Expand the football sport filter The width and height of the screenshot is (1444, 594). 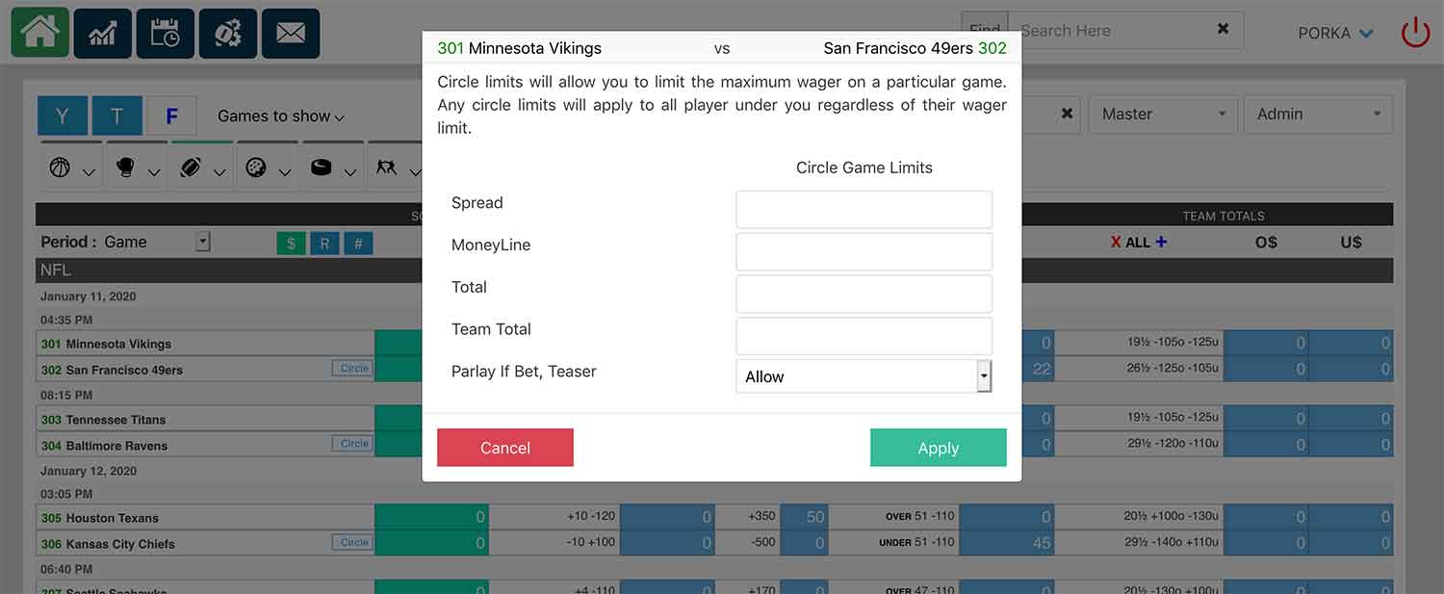(202, 168)
